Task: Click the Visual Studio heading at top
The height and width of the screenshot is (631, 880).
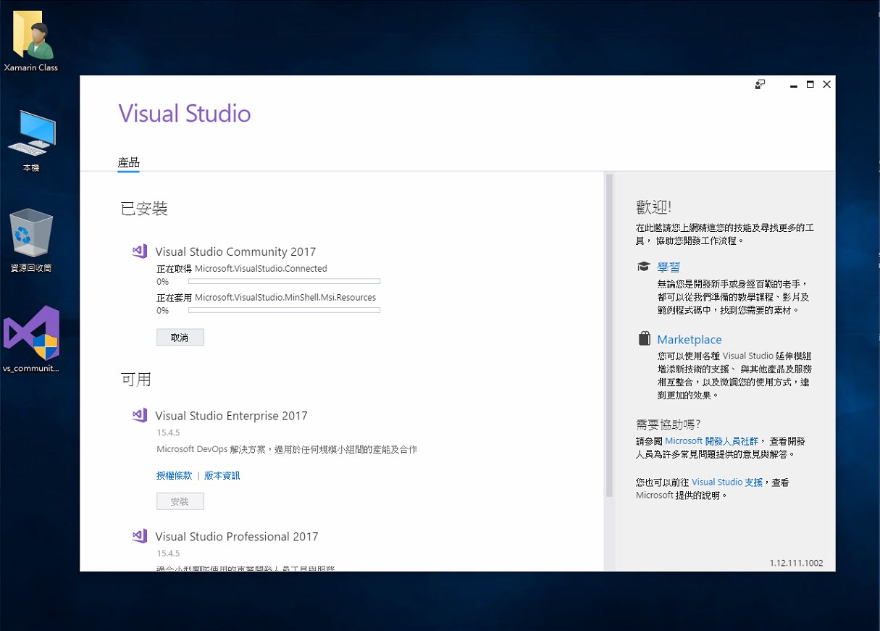Action: (185, 114)
